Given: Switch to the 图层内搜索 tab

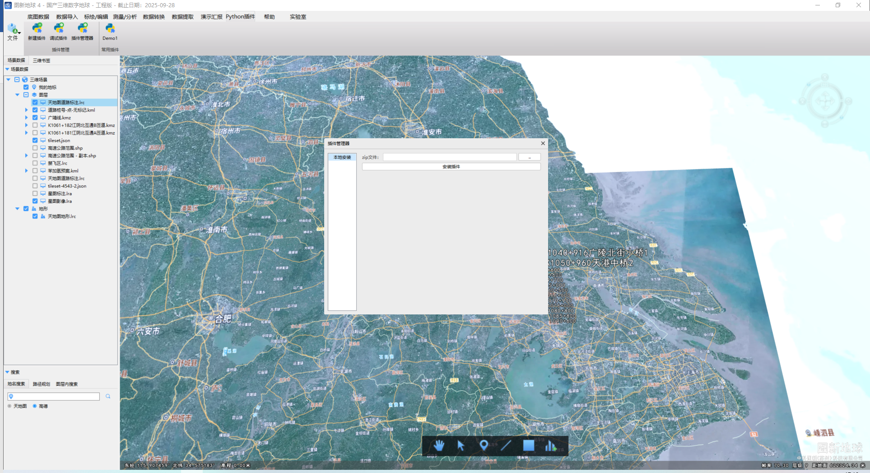Looking at the screenshot, I should pyautogui.click(x=67, y=384).
